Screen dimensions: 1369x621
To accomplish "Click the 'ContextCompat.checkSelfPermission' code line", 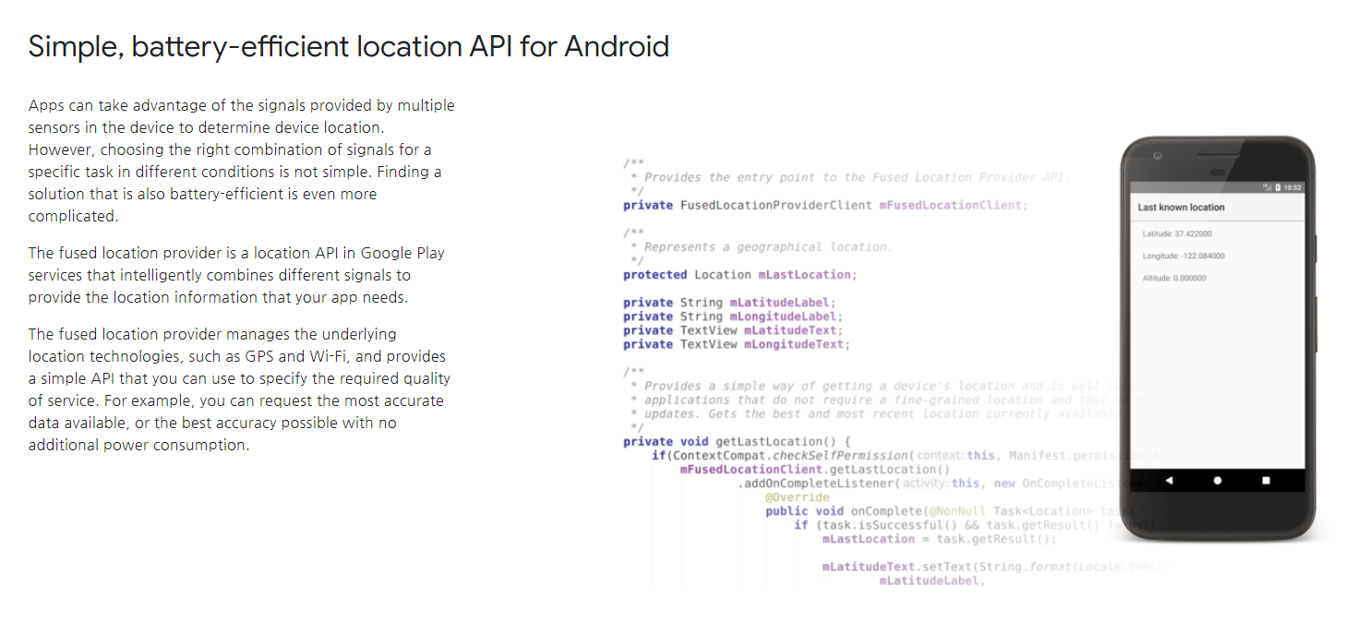I will coord(910,456).
